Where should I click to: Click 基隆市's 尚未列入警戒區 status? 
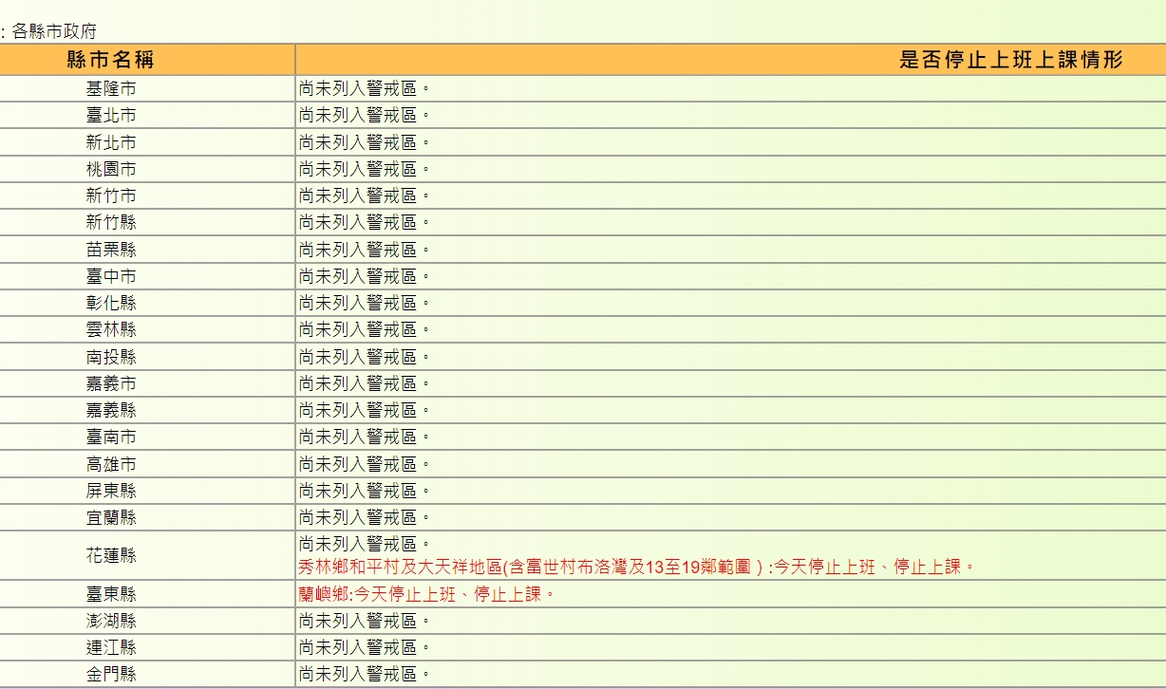pos(365,89)
